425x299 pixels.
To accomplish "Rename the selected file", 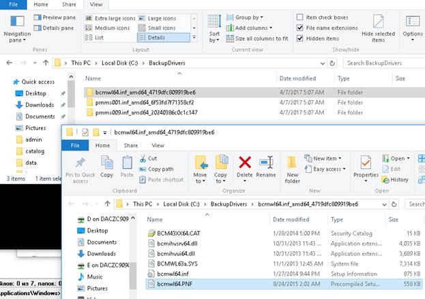I will point(266,167).
